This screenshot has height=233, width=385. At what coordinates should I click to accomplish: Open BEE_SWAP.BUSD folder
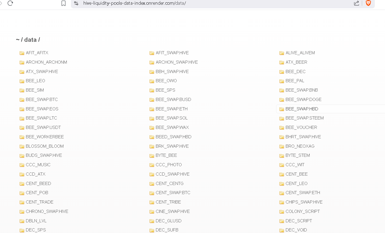173,99
